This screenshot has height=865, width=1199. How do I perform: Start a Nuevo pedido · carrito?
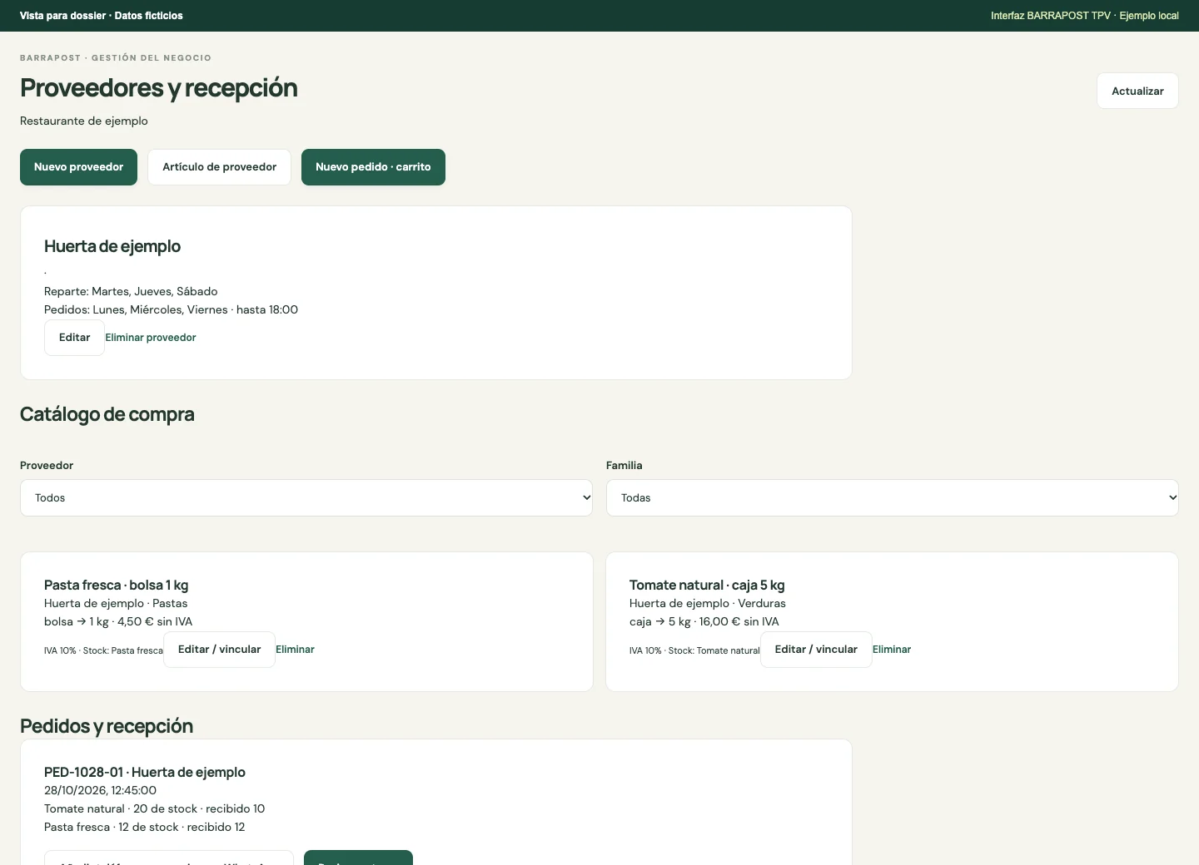point(373,167)
